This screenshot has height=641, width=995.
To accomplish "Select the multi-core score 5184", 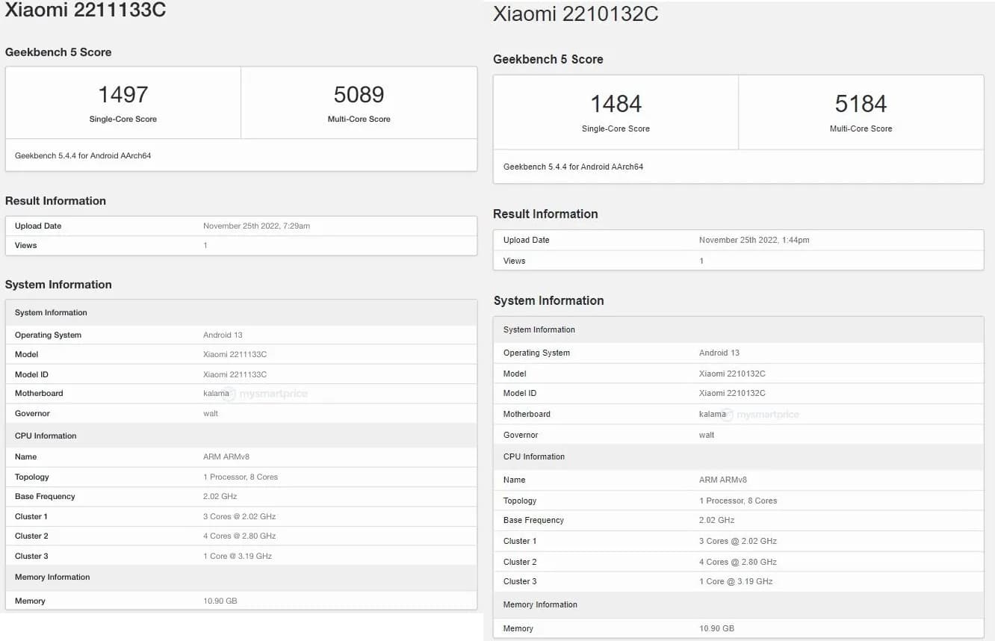I will [x=861, y=103].
